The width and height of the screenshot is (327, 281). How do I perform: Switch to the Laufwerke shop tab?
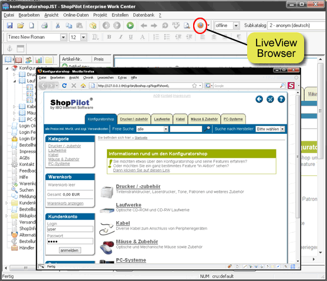pyautogui.click(x=162, y=119)
